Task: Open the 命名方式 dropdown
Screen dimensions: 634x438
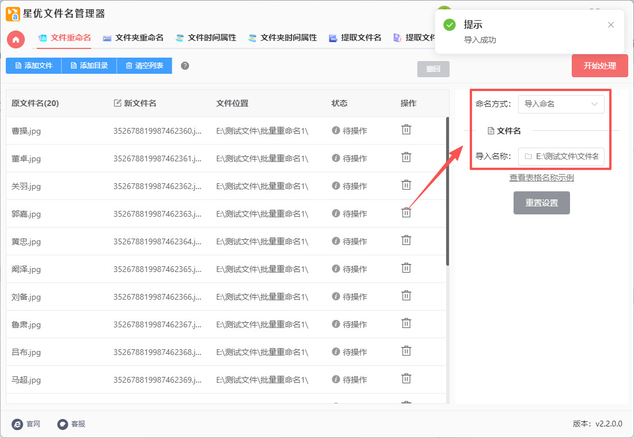Action: 561,104
